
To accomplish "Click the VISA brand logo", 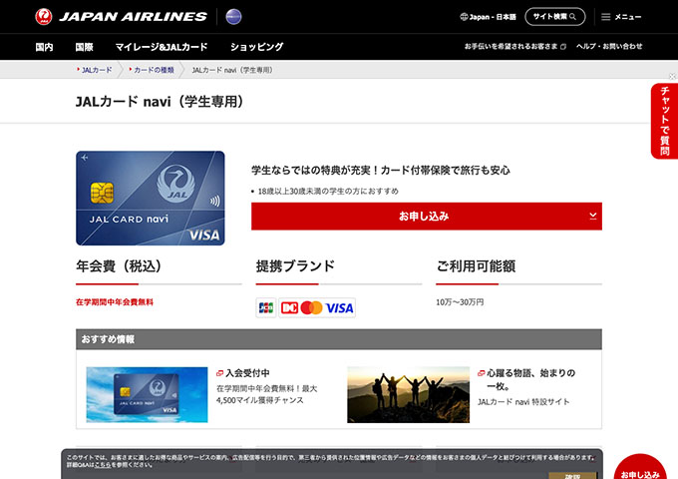I will tap(339, 307).
